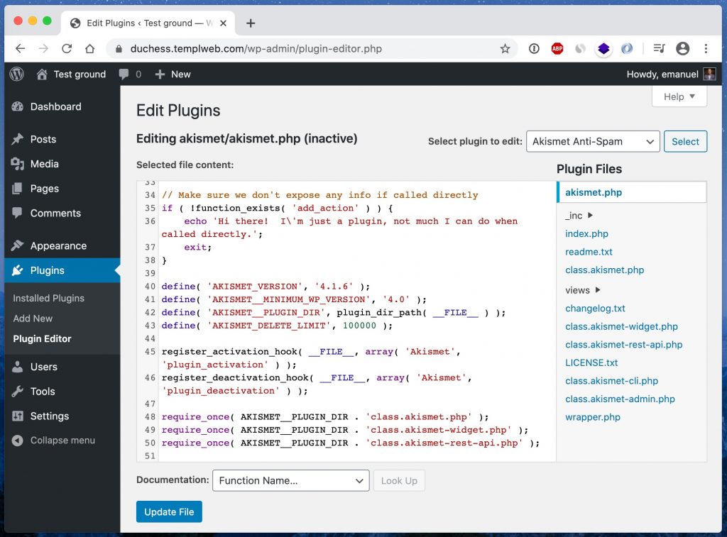
Task: Open the comments bubble icon in admin bar
Action: click(124, 74)
